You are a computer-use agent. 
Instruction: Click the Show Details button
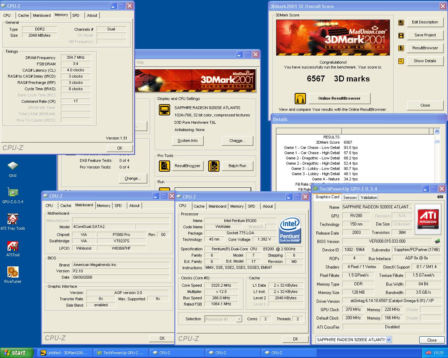[x=425, y=61]
